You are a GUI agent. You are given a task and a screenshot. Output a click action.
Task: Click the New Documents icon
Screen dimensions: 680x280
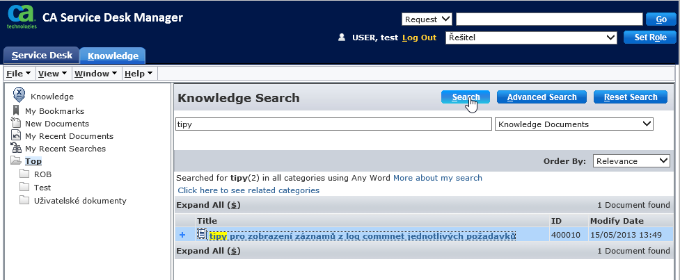point(15,123)
